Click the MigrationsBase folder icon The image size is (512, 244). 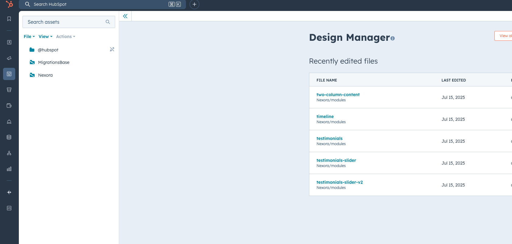point(32,62)
